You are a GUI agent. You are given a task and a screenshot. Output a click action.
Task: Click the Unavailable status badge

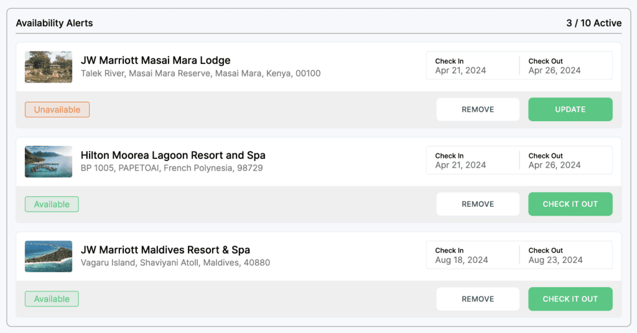(x=57, y=110)
